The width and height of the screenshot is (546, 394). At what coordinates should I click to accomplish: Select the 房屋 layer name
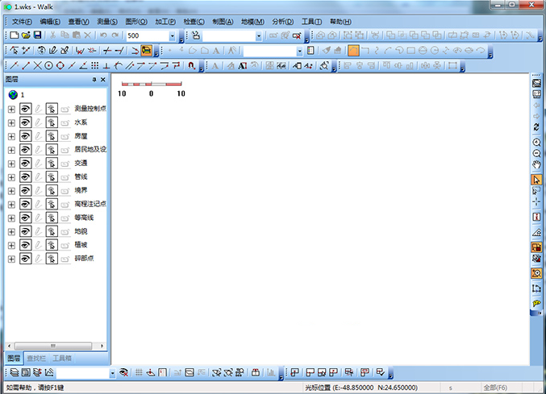pos(81,136)
